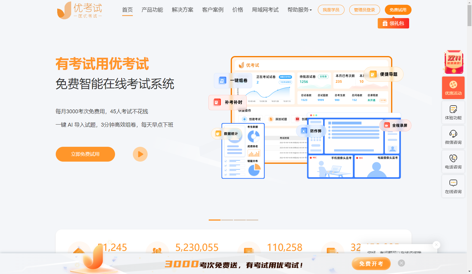
Task: Click the 免费试用 header button
Action: pyautogui.click(x=398, y=10)
